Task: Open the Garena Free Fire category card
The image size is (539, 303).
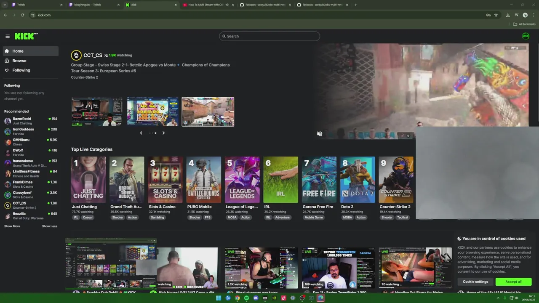Action: [x=319, y=180]
